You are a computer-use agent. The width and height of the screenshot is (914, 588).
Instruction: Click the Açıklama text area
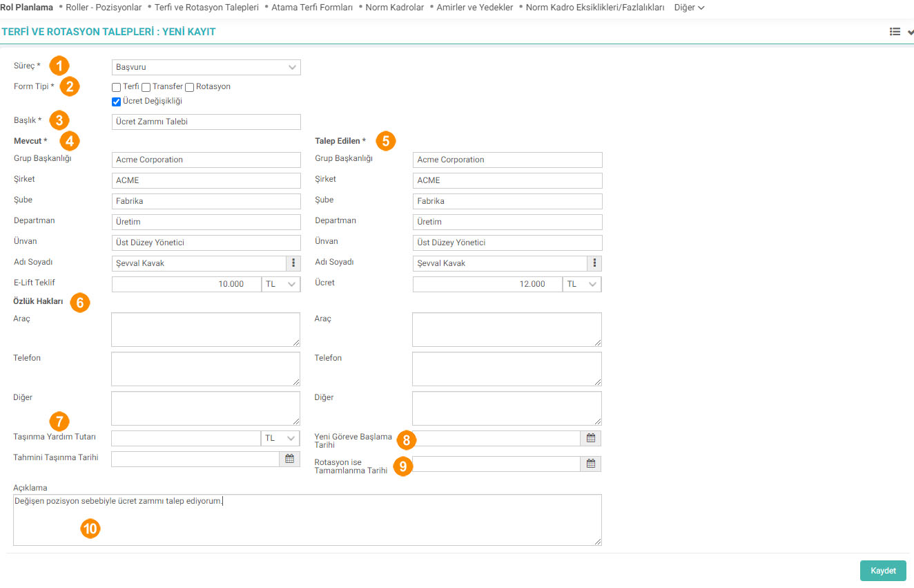tap(307, 520)
